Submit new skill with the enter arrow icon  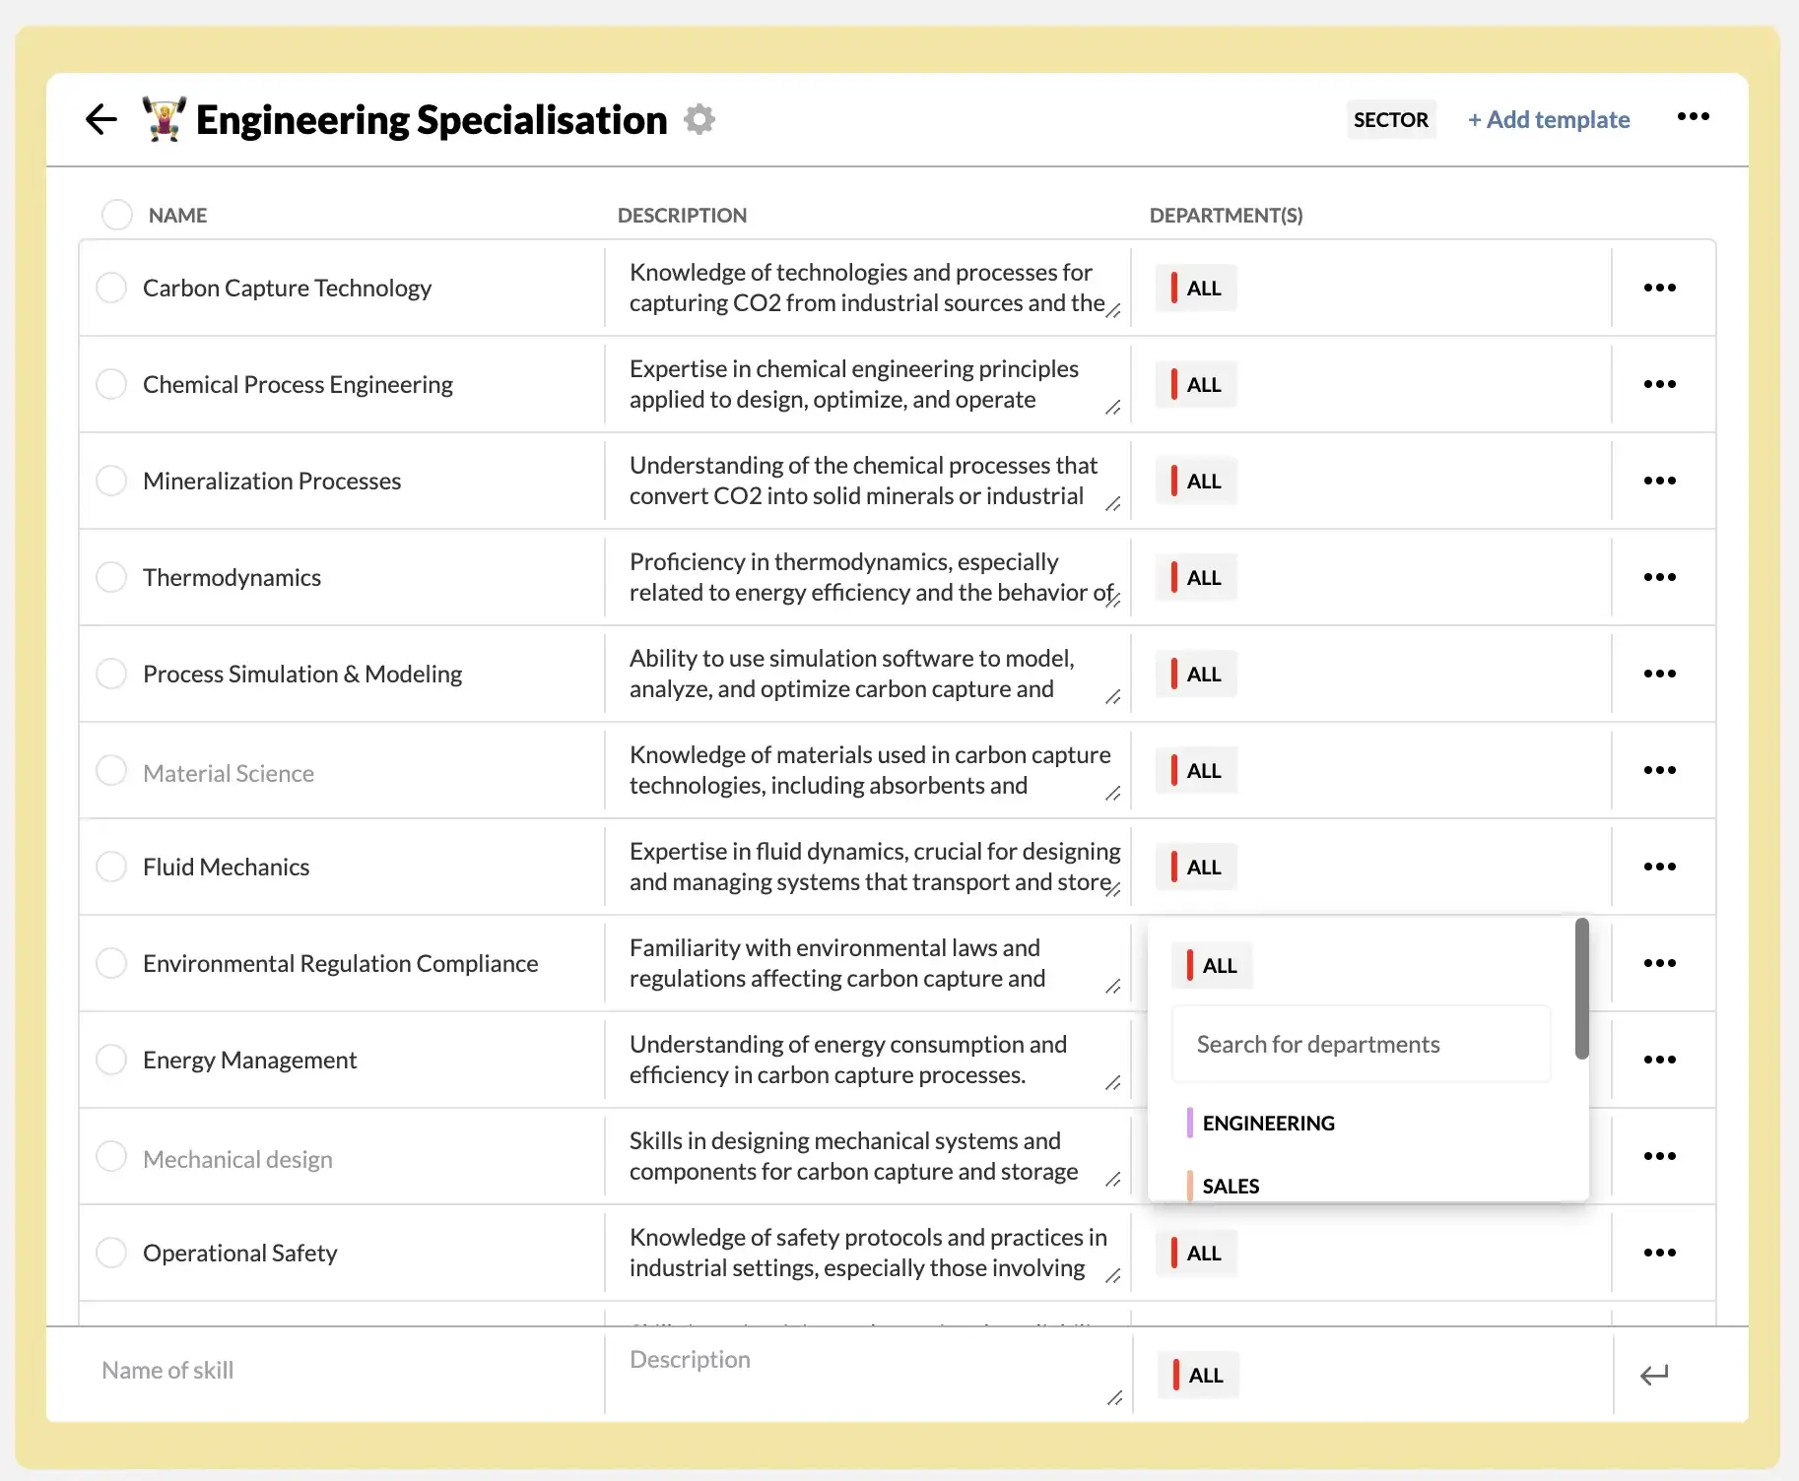(x=1654, y=1375)
